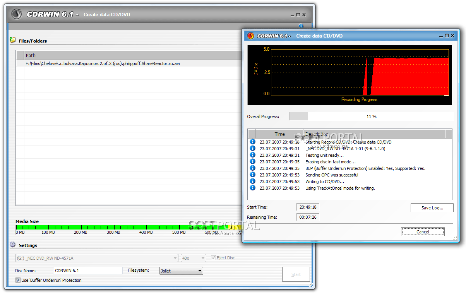Click info icon for 'Starting Record CD/DVD' log entry
466x293 pixels.
coord(253,142)
